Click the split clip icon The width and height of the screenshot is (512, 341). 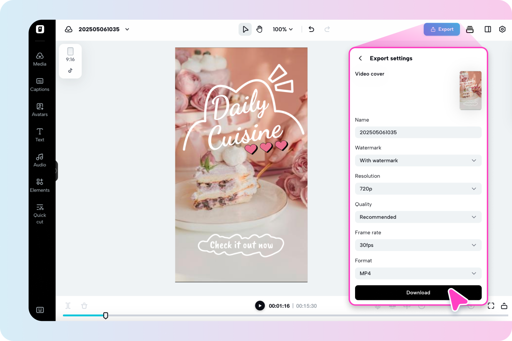[x=68, y=306]
